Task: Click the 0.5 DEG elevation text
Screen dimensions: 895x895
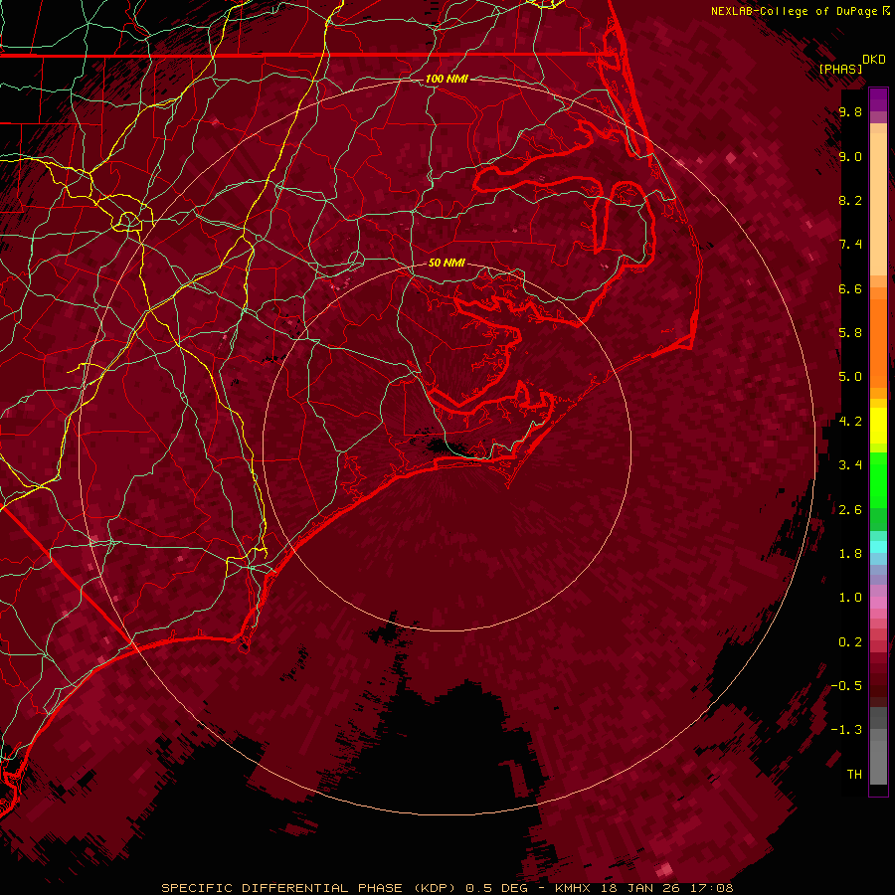Action: point(496,888)
